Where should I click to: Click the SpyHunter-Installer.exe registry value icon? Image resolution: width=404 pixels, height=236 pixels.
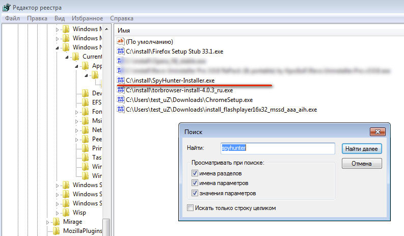(x=121, y=80)
